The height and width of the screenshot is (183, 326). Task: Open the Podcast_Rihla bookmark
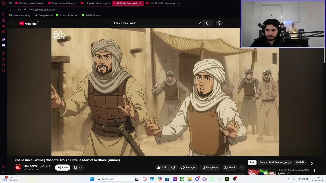[x=67, y=15]
